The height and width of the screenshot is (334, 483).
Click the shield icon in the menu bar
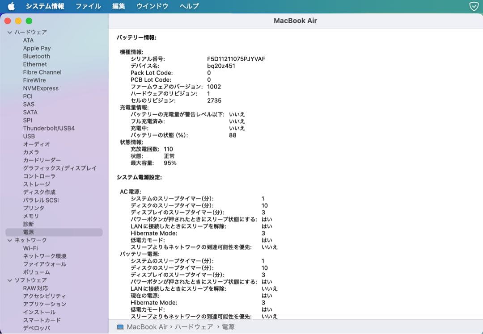pyautogui.click(x=474, y=6)
